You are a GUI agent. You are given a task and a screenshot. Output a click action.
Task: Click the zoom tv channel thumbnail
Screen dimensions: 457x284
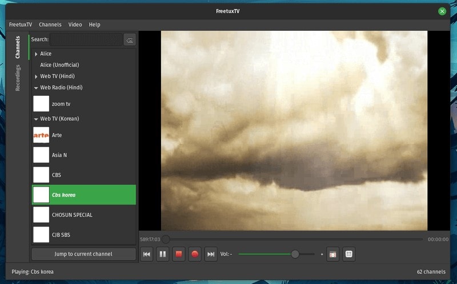pos(41,104)
